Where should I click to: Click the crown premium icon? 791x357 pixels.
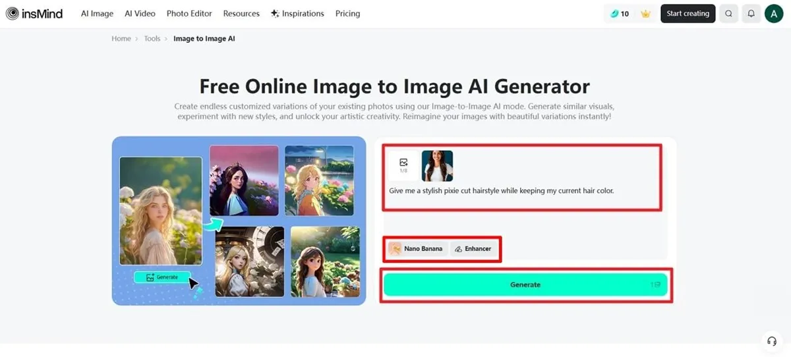645,13
